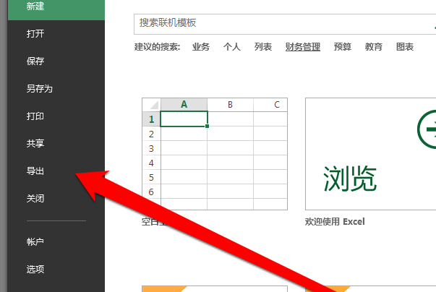Open the 帐户 page

(35, 241)
